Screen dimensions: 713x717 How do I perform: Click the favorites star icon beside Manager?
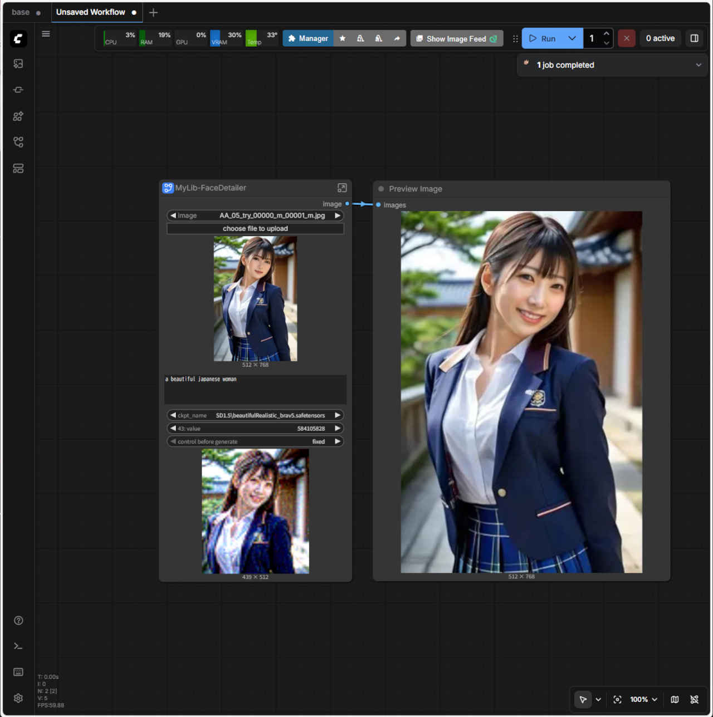(x=343, y=38)
